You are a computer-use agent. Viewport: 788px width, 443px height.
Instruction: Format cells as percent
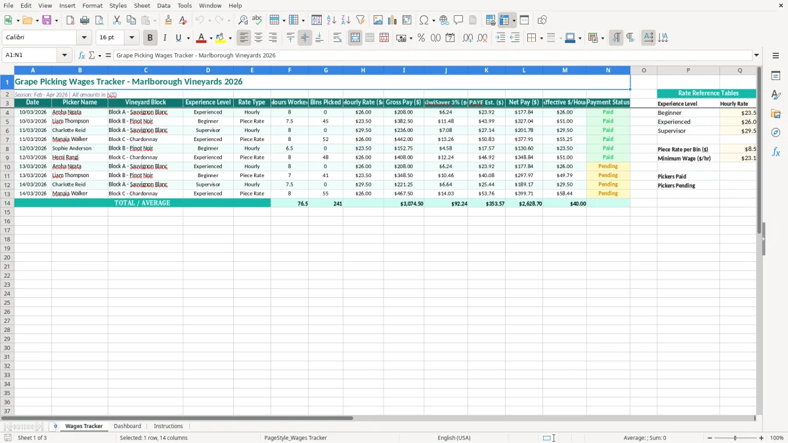421,38
